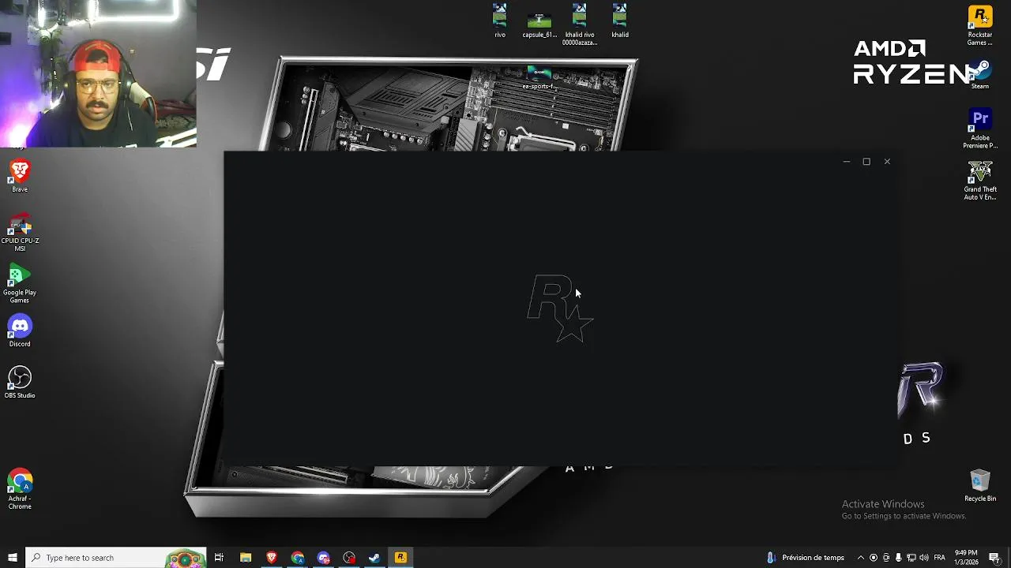The height and width of the screenshot is (568, 1011).
Task: Open the Brave browser desktop shortcut
Action: pos(20,176)
